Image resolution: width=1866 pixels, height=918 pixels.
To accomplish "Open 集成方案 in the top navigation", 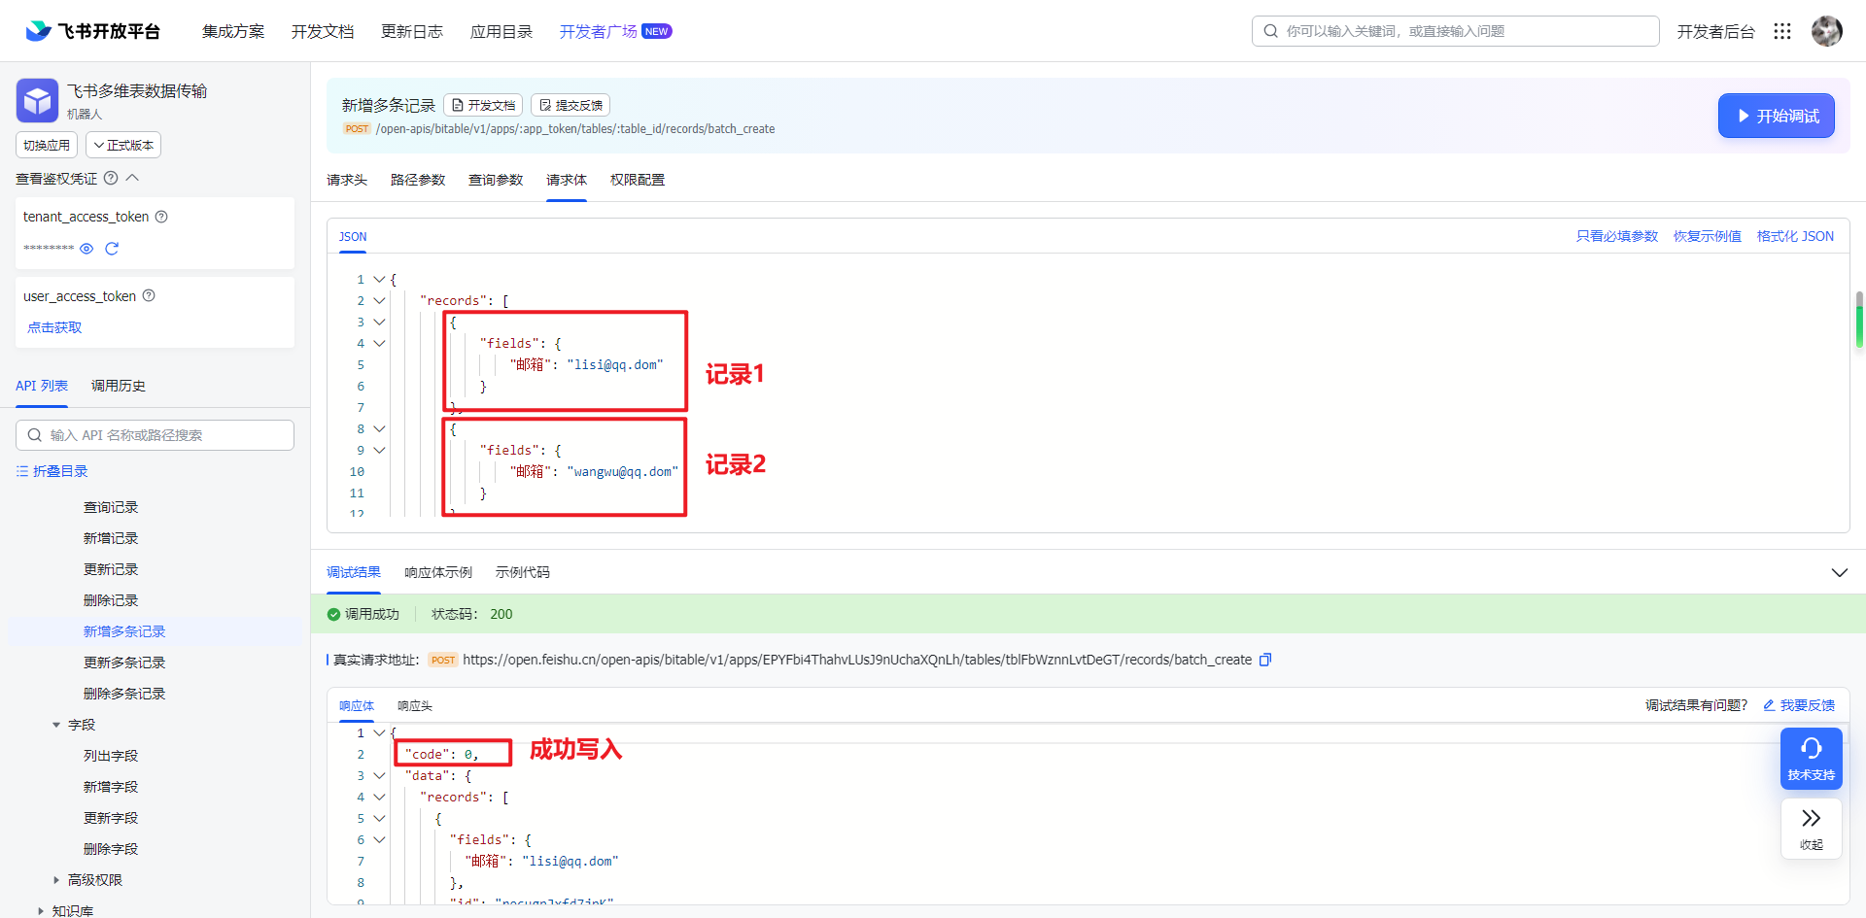I will (233, 31).
